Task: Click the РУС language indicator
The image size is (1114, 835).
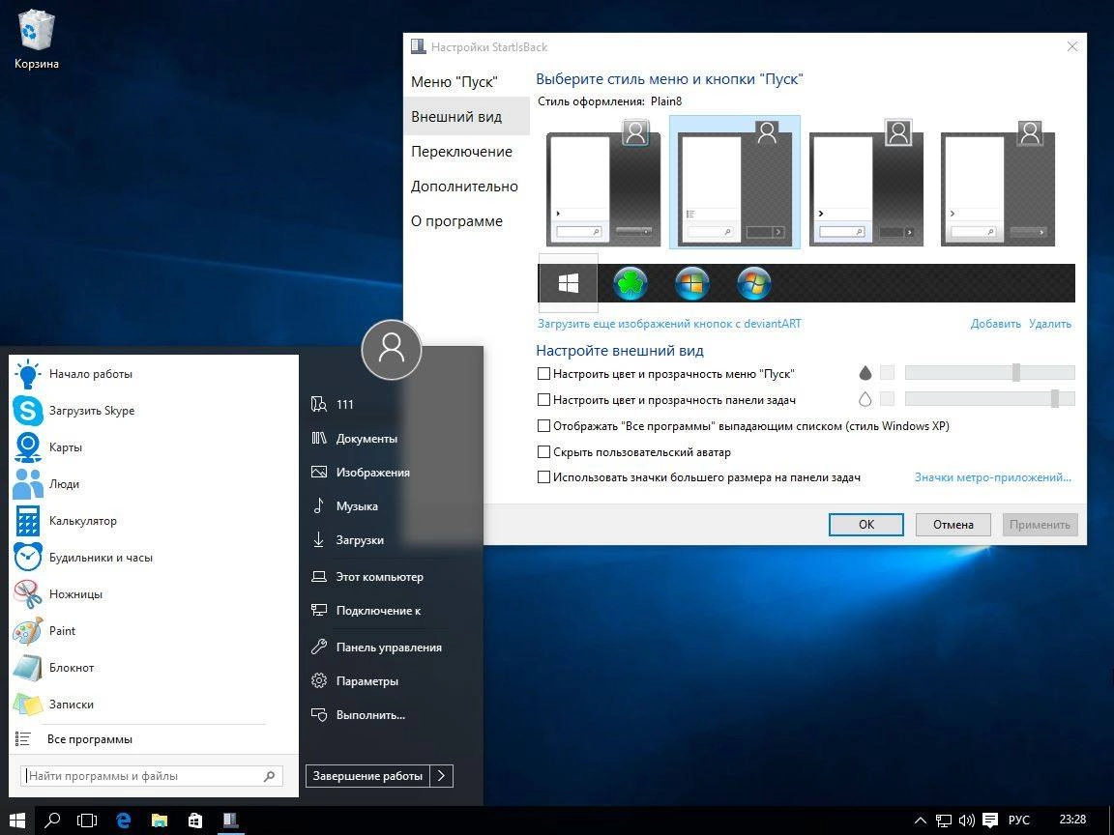Action: [x=1018, y=821]
